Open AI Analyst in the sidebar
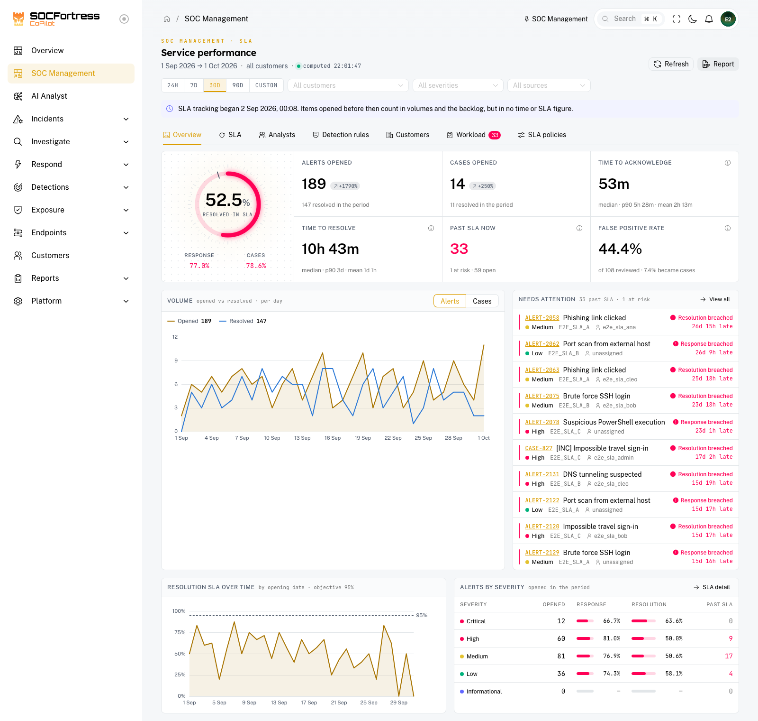The height and width of the screenshot is (721, 758). click(x=71, y=96)
